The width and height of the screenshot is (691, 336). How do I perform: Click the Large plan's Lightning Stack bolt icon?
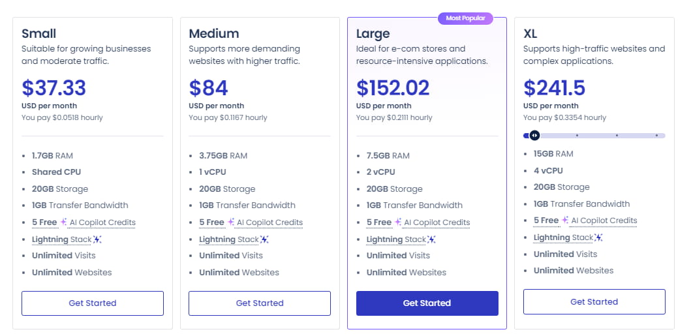click(x=431, y=239)
